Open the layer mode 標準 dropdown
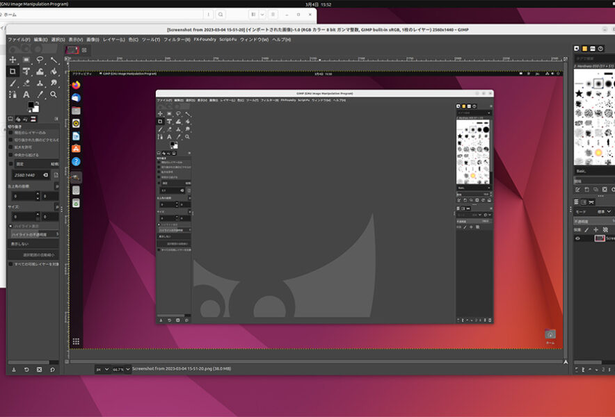 click(604, 212)
